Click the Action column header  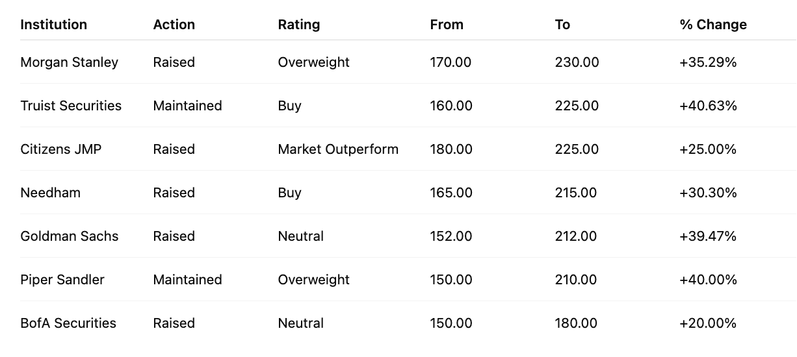coord(174,25)
